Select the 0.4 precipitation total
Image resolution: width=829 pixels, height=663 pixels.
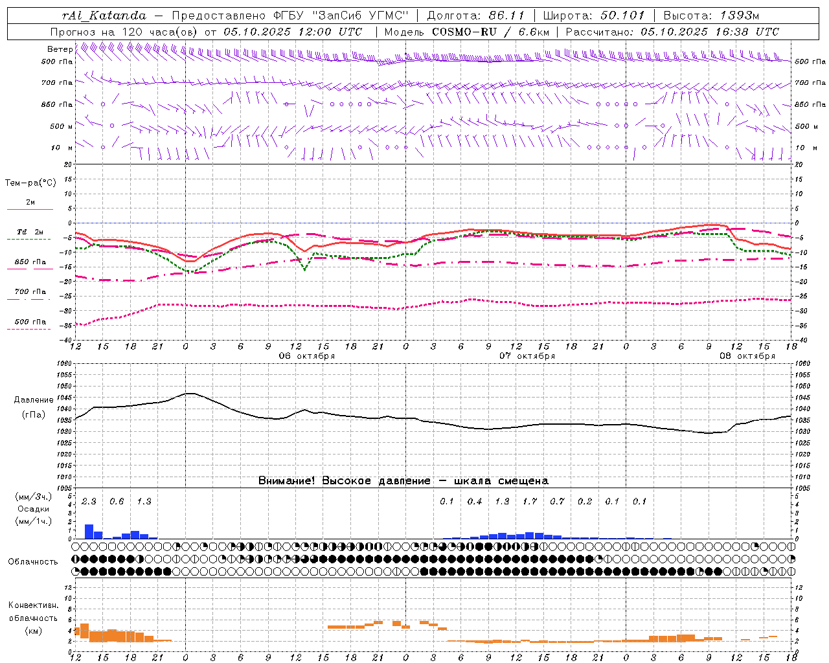click(475, 502)
